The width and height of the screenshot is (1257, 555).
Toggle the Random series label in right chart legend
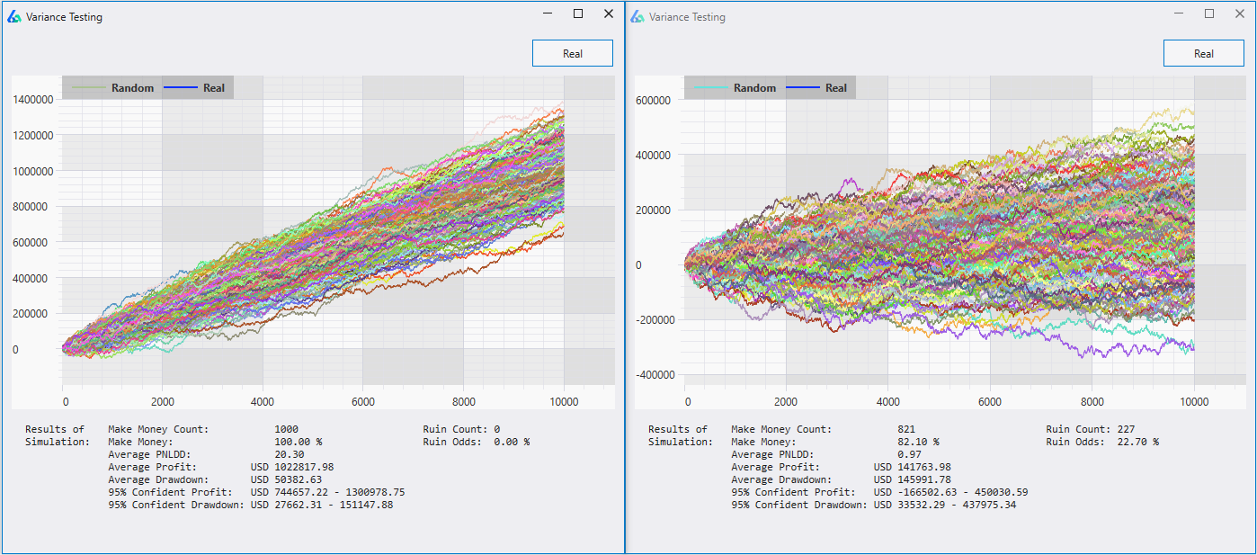pyautogui.click(x=754, y=88)
